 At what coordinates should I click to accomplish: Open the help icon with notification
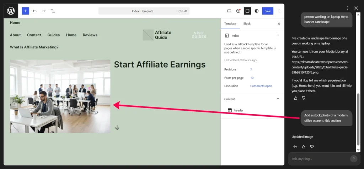[x=239, y=11]
